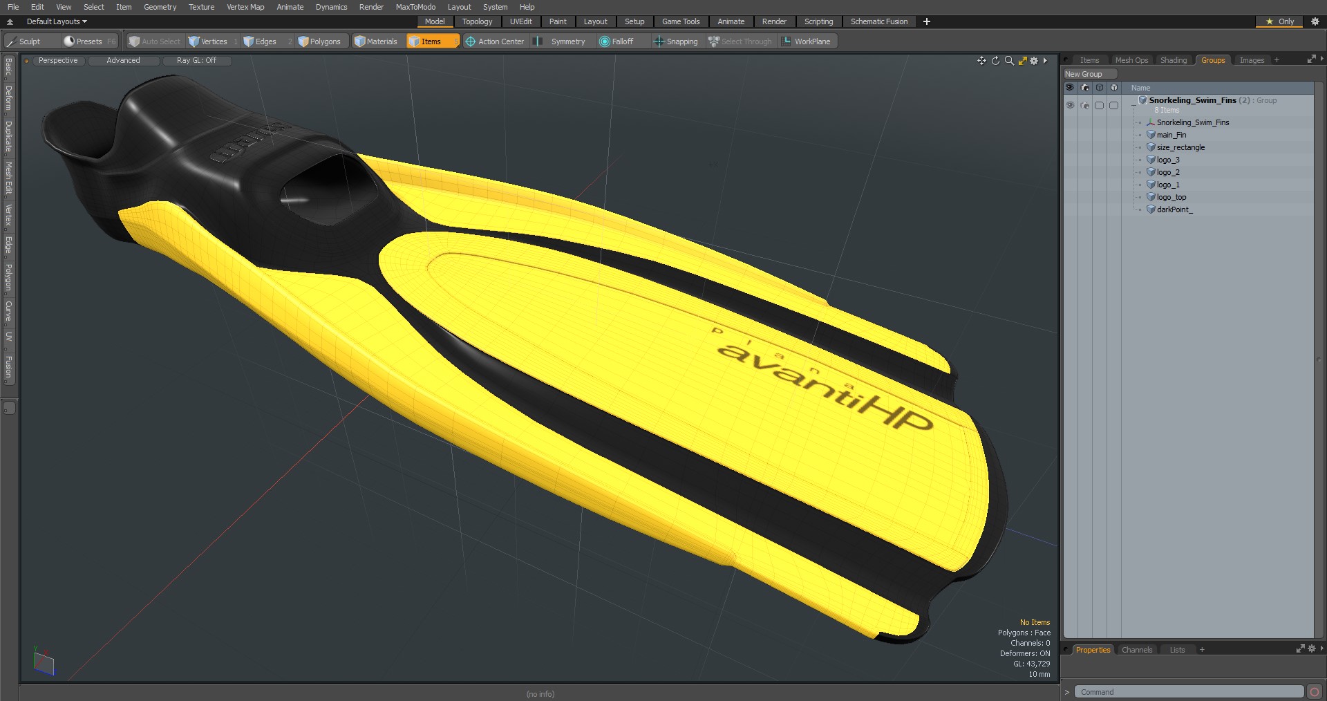This screenshot has height=701, width=1327.
Task: Select the logo_top mesh item
Action: (1171, 197)
